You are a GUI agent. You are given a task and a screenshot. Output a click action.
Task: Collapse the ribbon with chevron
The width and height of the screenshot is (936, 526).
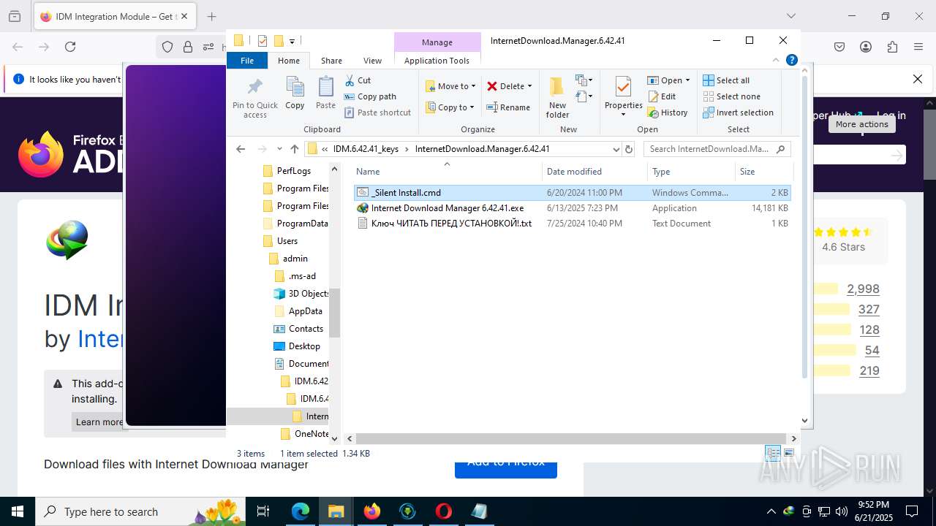(x=777, y=61)
